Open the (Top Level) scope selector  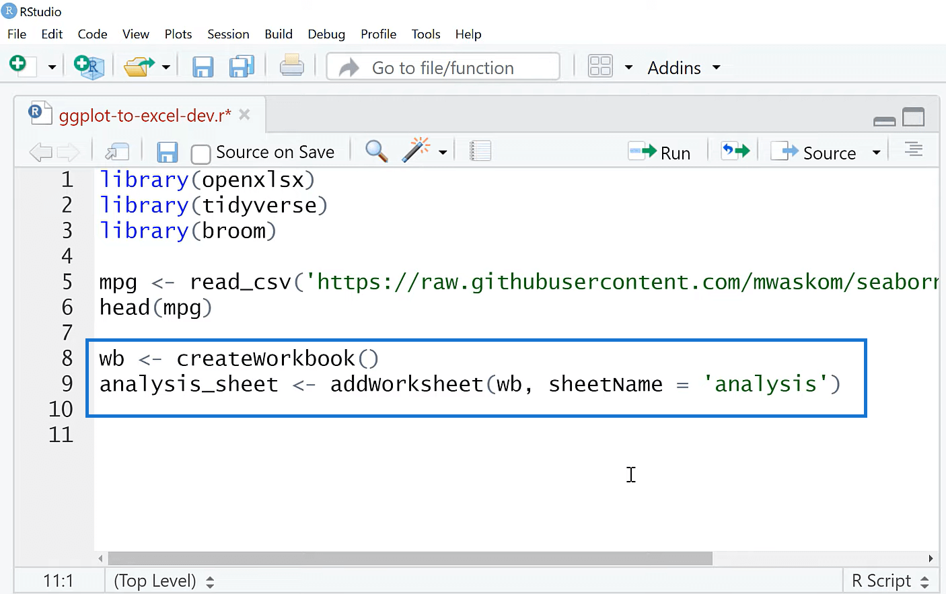point(163,581)
